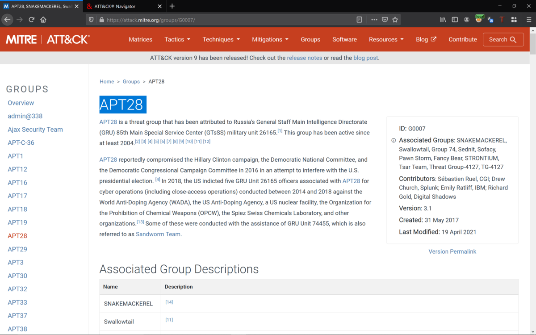Open the Matrices nav item
This screenshot has height=335, width=536.
click(x=141, y=39)
